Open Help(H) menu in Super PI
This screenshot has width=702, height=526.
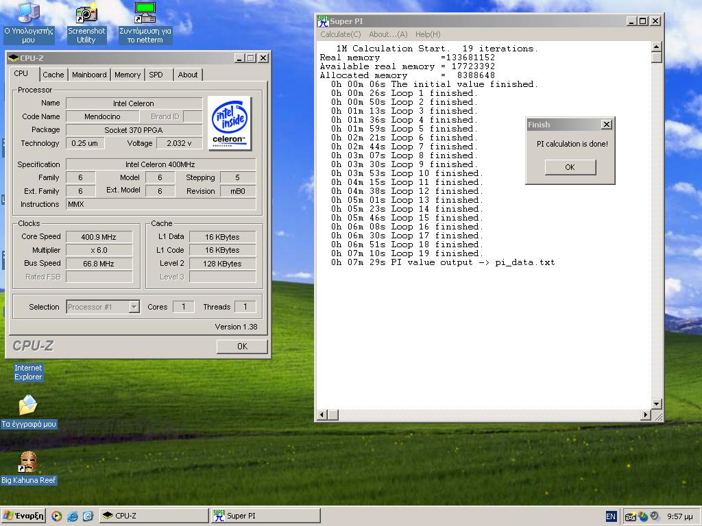pos(428,34)
